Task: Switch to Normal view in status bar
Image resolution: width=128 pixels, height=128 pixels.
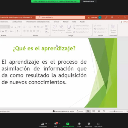Action: 88,111
